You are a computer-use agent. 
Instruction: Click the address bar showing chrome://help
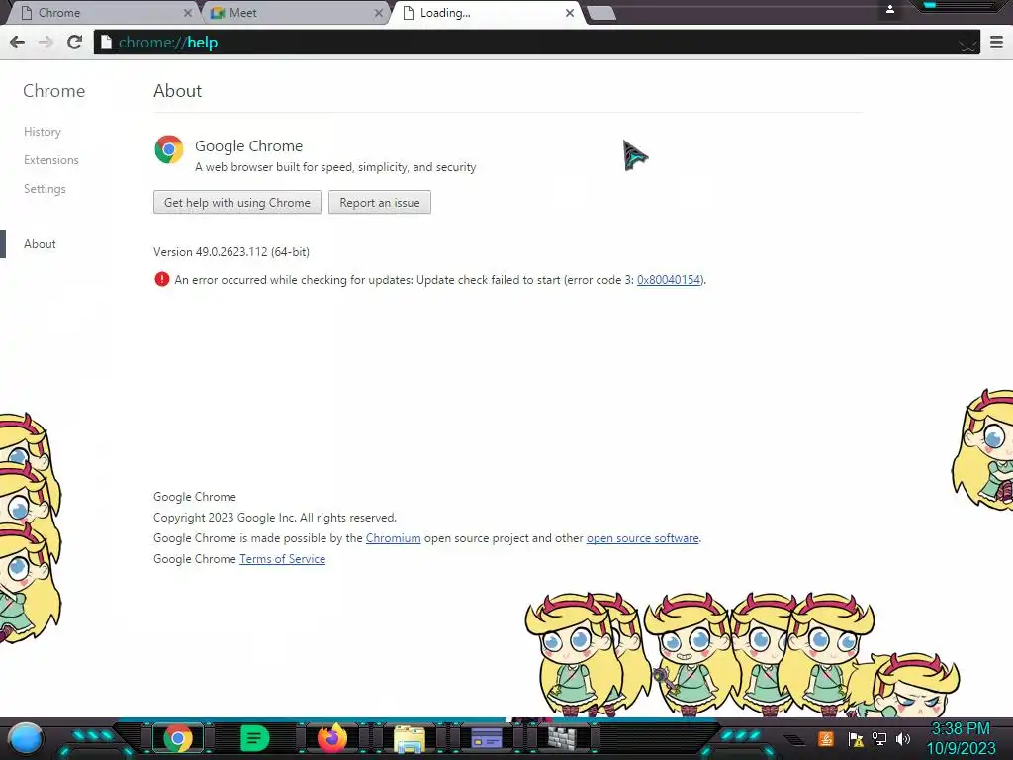536,43
